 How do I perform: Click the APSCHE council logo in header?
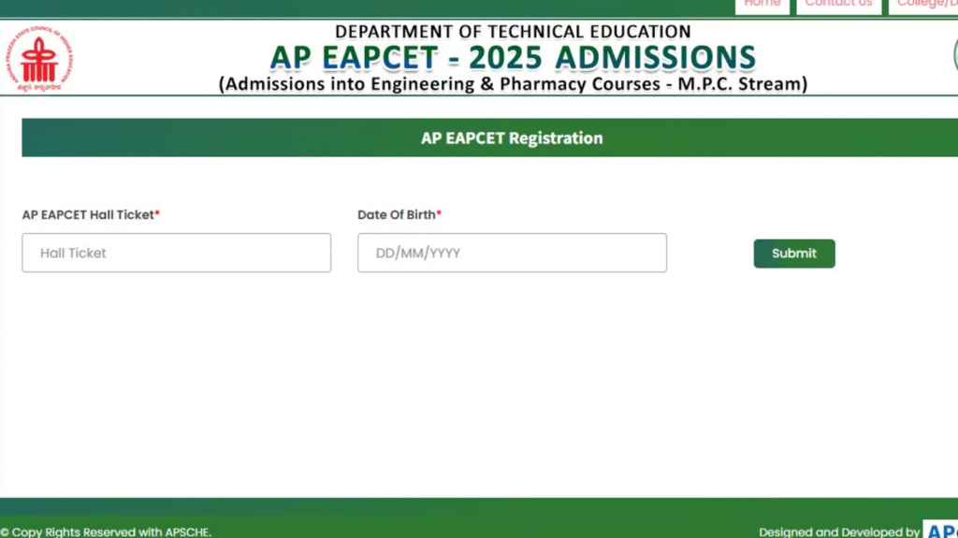[x=39, y=59]
